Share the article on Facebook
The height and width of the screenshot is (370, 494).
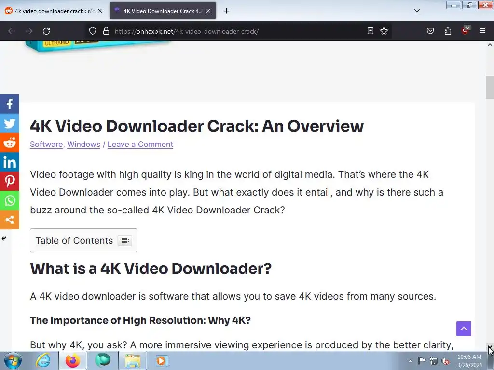coord(10,104)
